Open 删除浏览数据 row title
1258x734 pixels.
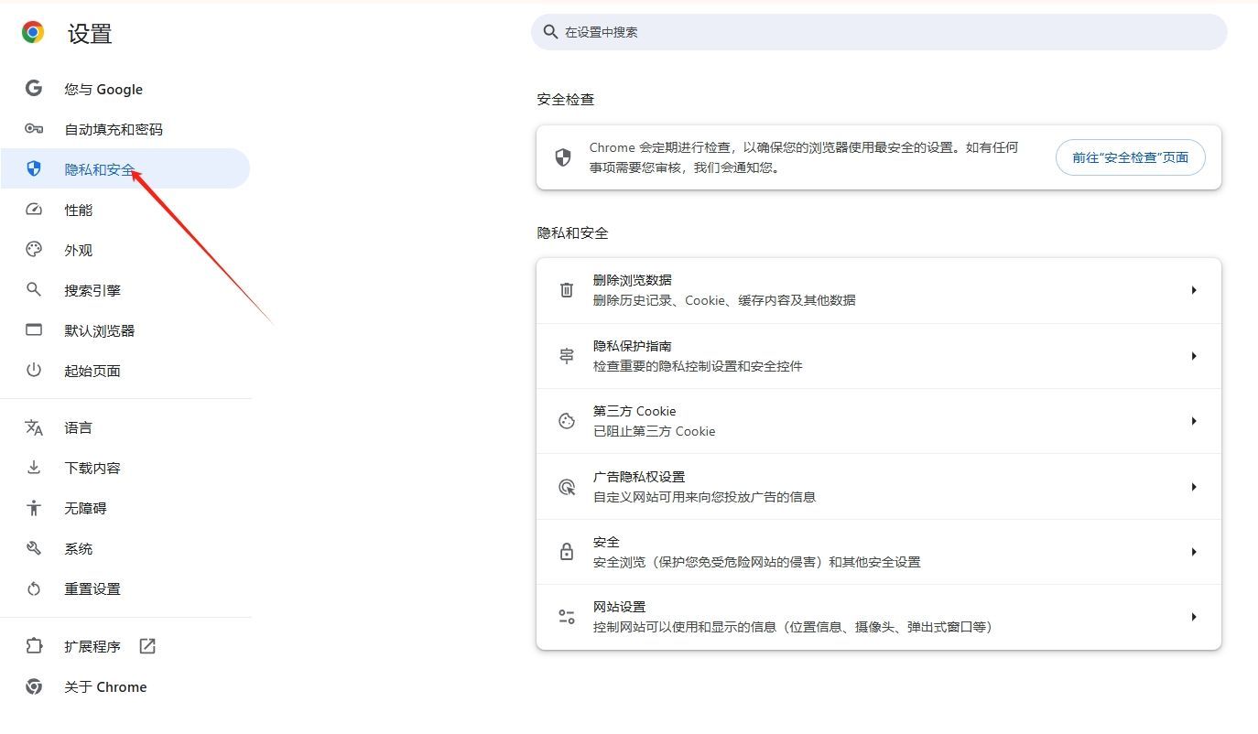click(632, 280)
